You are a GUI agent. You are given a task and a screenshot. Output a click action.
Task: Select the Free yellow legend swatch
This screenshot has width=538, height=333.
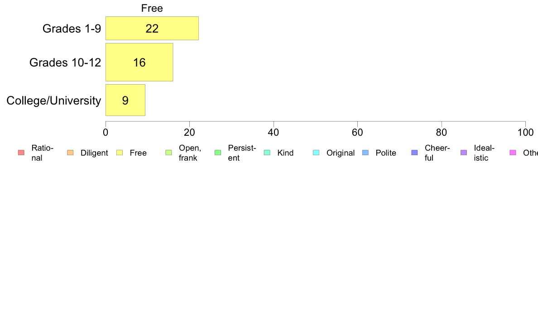tap(120, 152)
